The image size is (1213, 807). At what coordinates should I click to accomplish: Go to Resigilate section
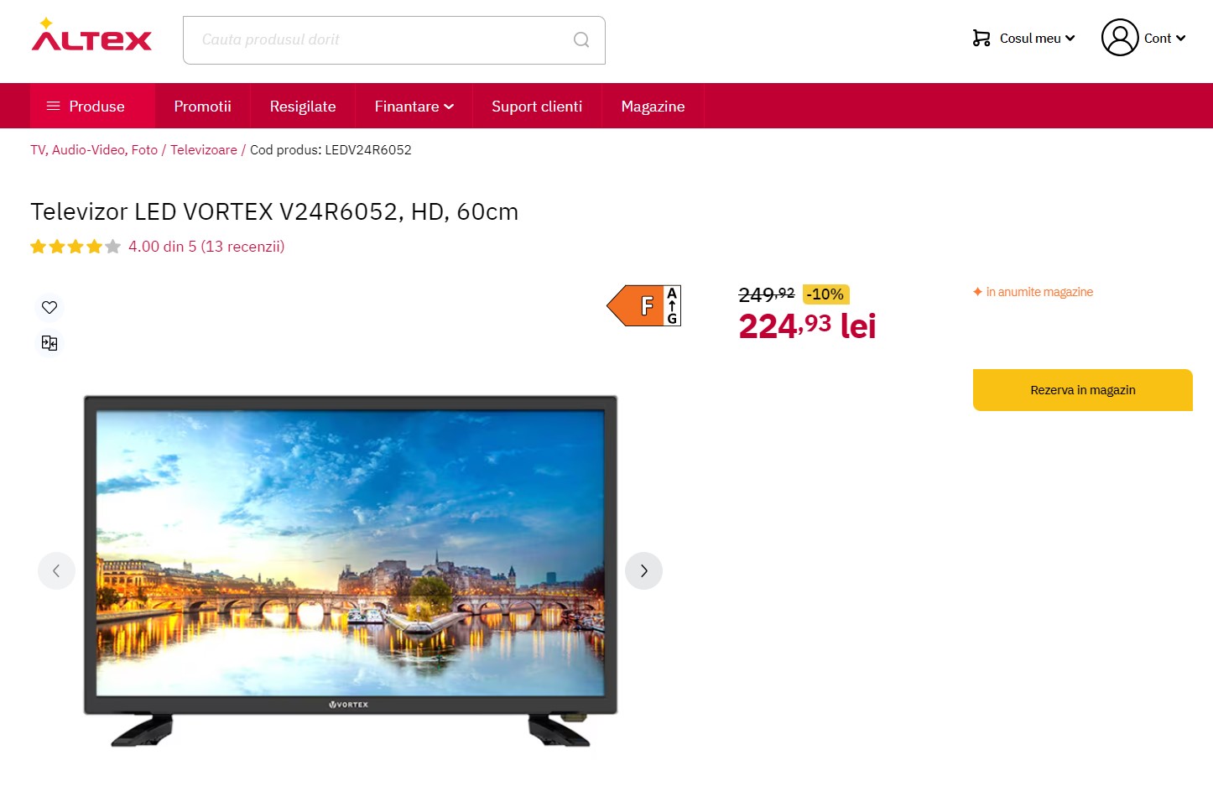(303, 107)
